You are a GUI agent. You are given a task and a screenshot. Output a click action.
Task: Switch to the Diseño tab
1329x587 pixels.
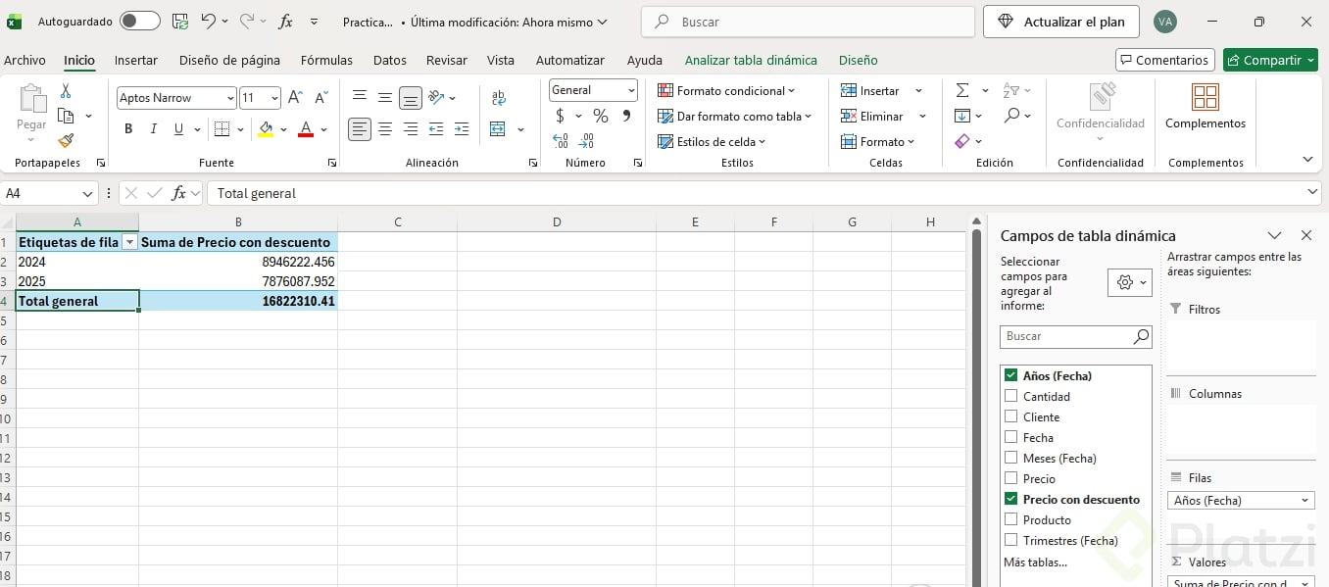859,60
